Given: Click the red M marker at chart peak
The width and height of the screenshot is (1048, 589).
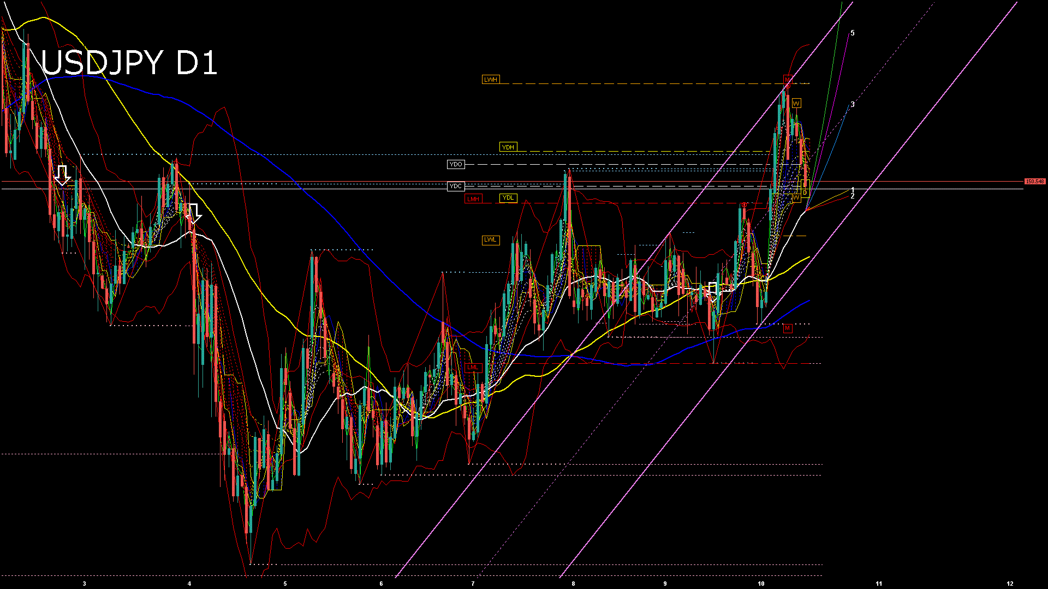Looking at the screenshot, I should click(x=787, y=80).
